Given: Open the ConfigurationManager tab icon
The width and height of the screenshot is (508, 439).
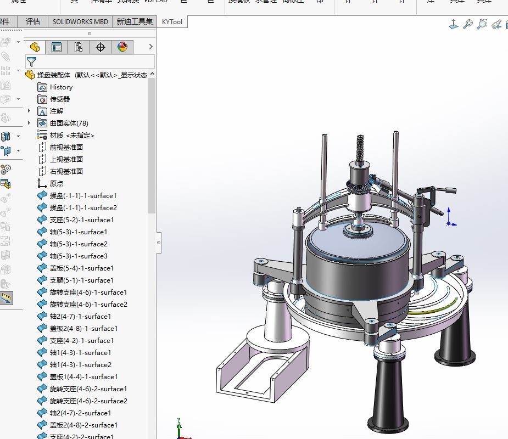Looking at the screenshot, I should point(79,47).
